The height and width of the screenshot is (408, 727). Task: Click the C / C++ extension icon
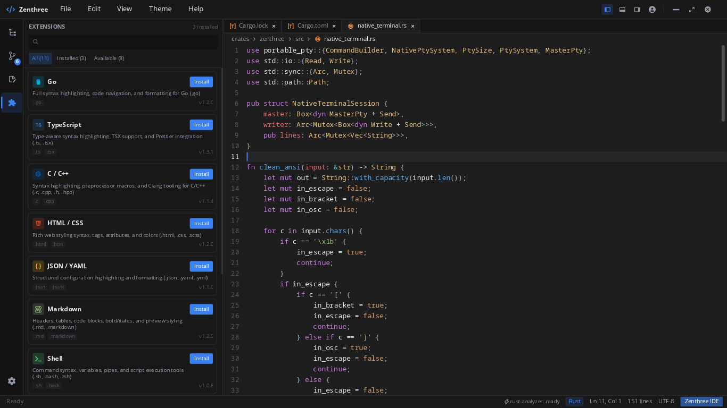[x=38, y=174]
